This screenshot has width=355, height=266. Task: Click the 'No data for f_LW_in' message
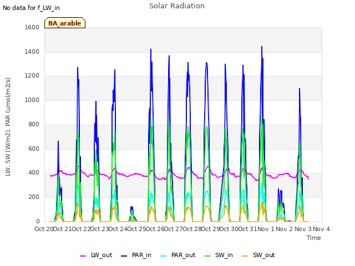tap(31, 8)
